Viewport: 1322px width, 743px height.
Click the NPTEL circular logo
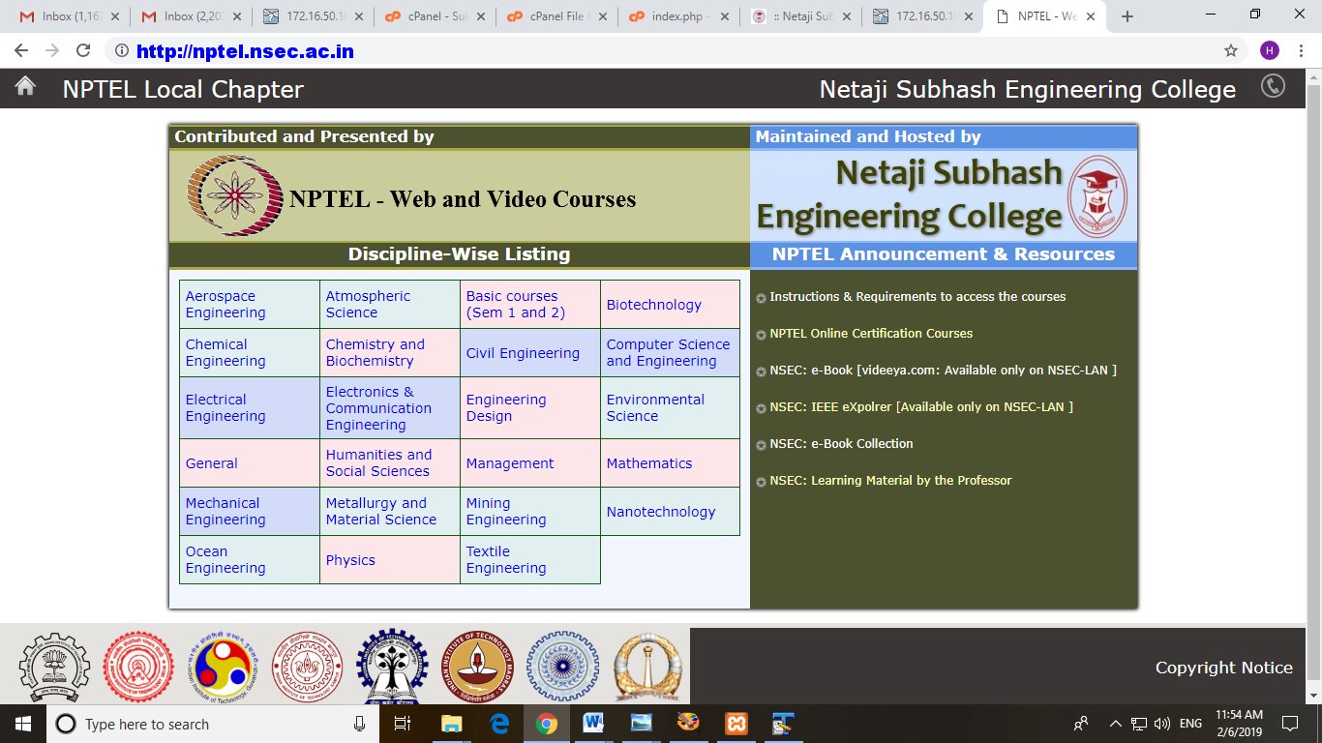tap(230, 196)
